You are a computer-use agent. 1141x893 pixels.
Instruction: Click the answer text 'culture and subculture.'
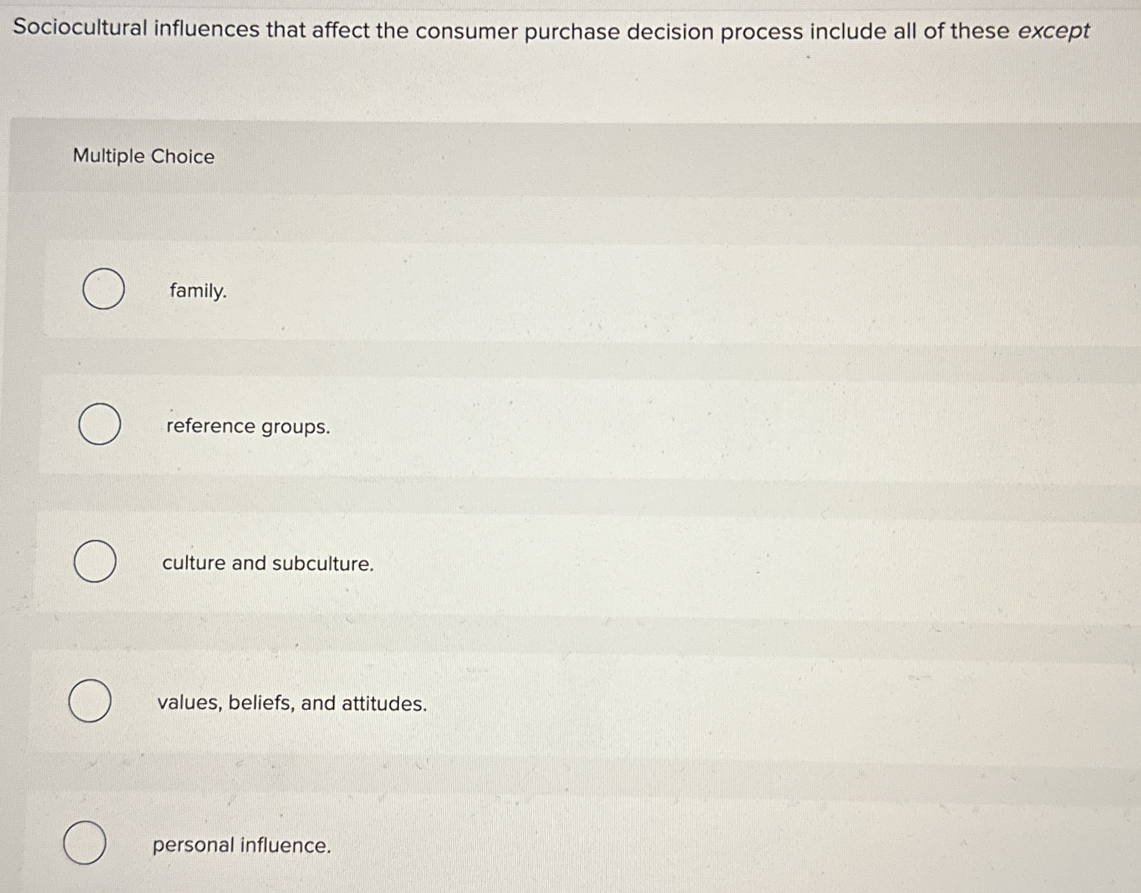coord(267,563)
